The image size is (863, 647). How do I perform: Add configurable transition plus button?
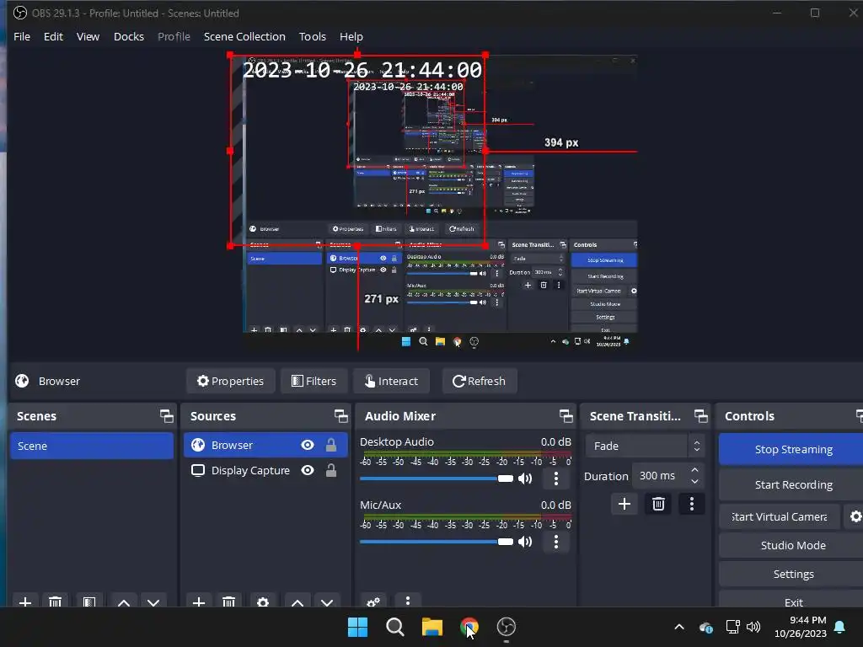[x=624, y=504]
